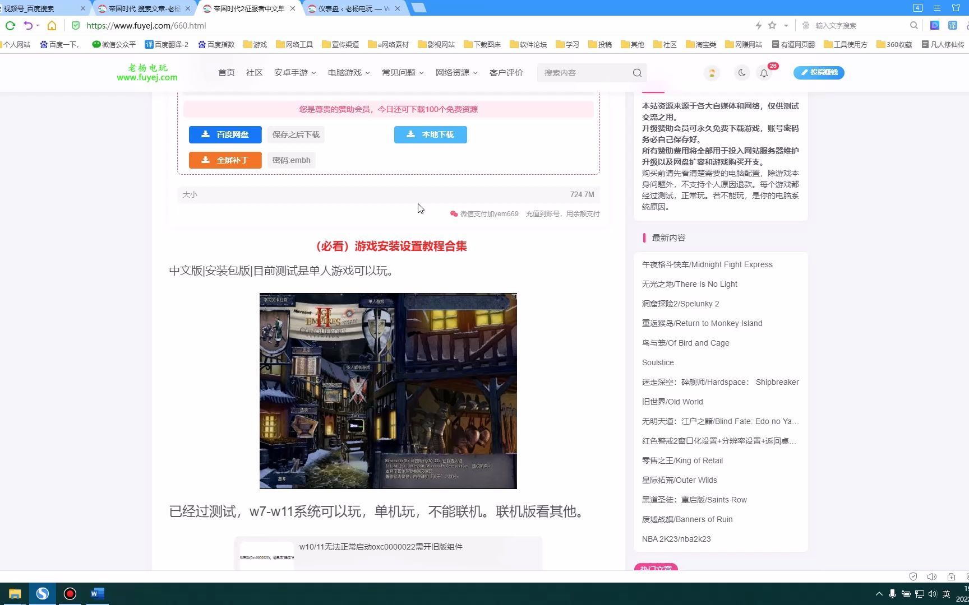Viewport: 969px width, 605px height.
Task: Click the browser extension icon next to search box
Action: pos(935,25)
